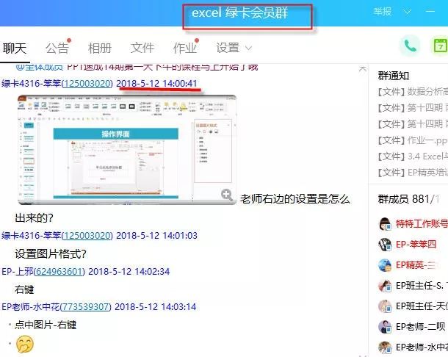Open the 相册 tab
Viewport: 448px width, 357px height.
tap(100, 48)
